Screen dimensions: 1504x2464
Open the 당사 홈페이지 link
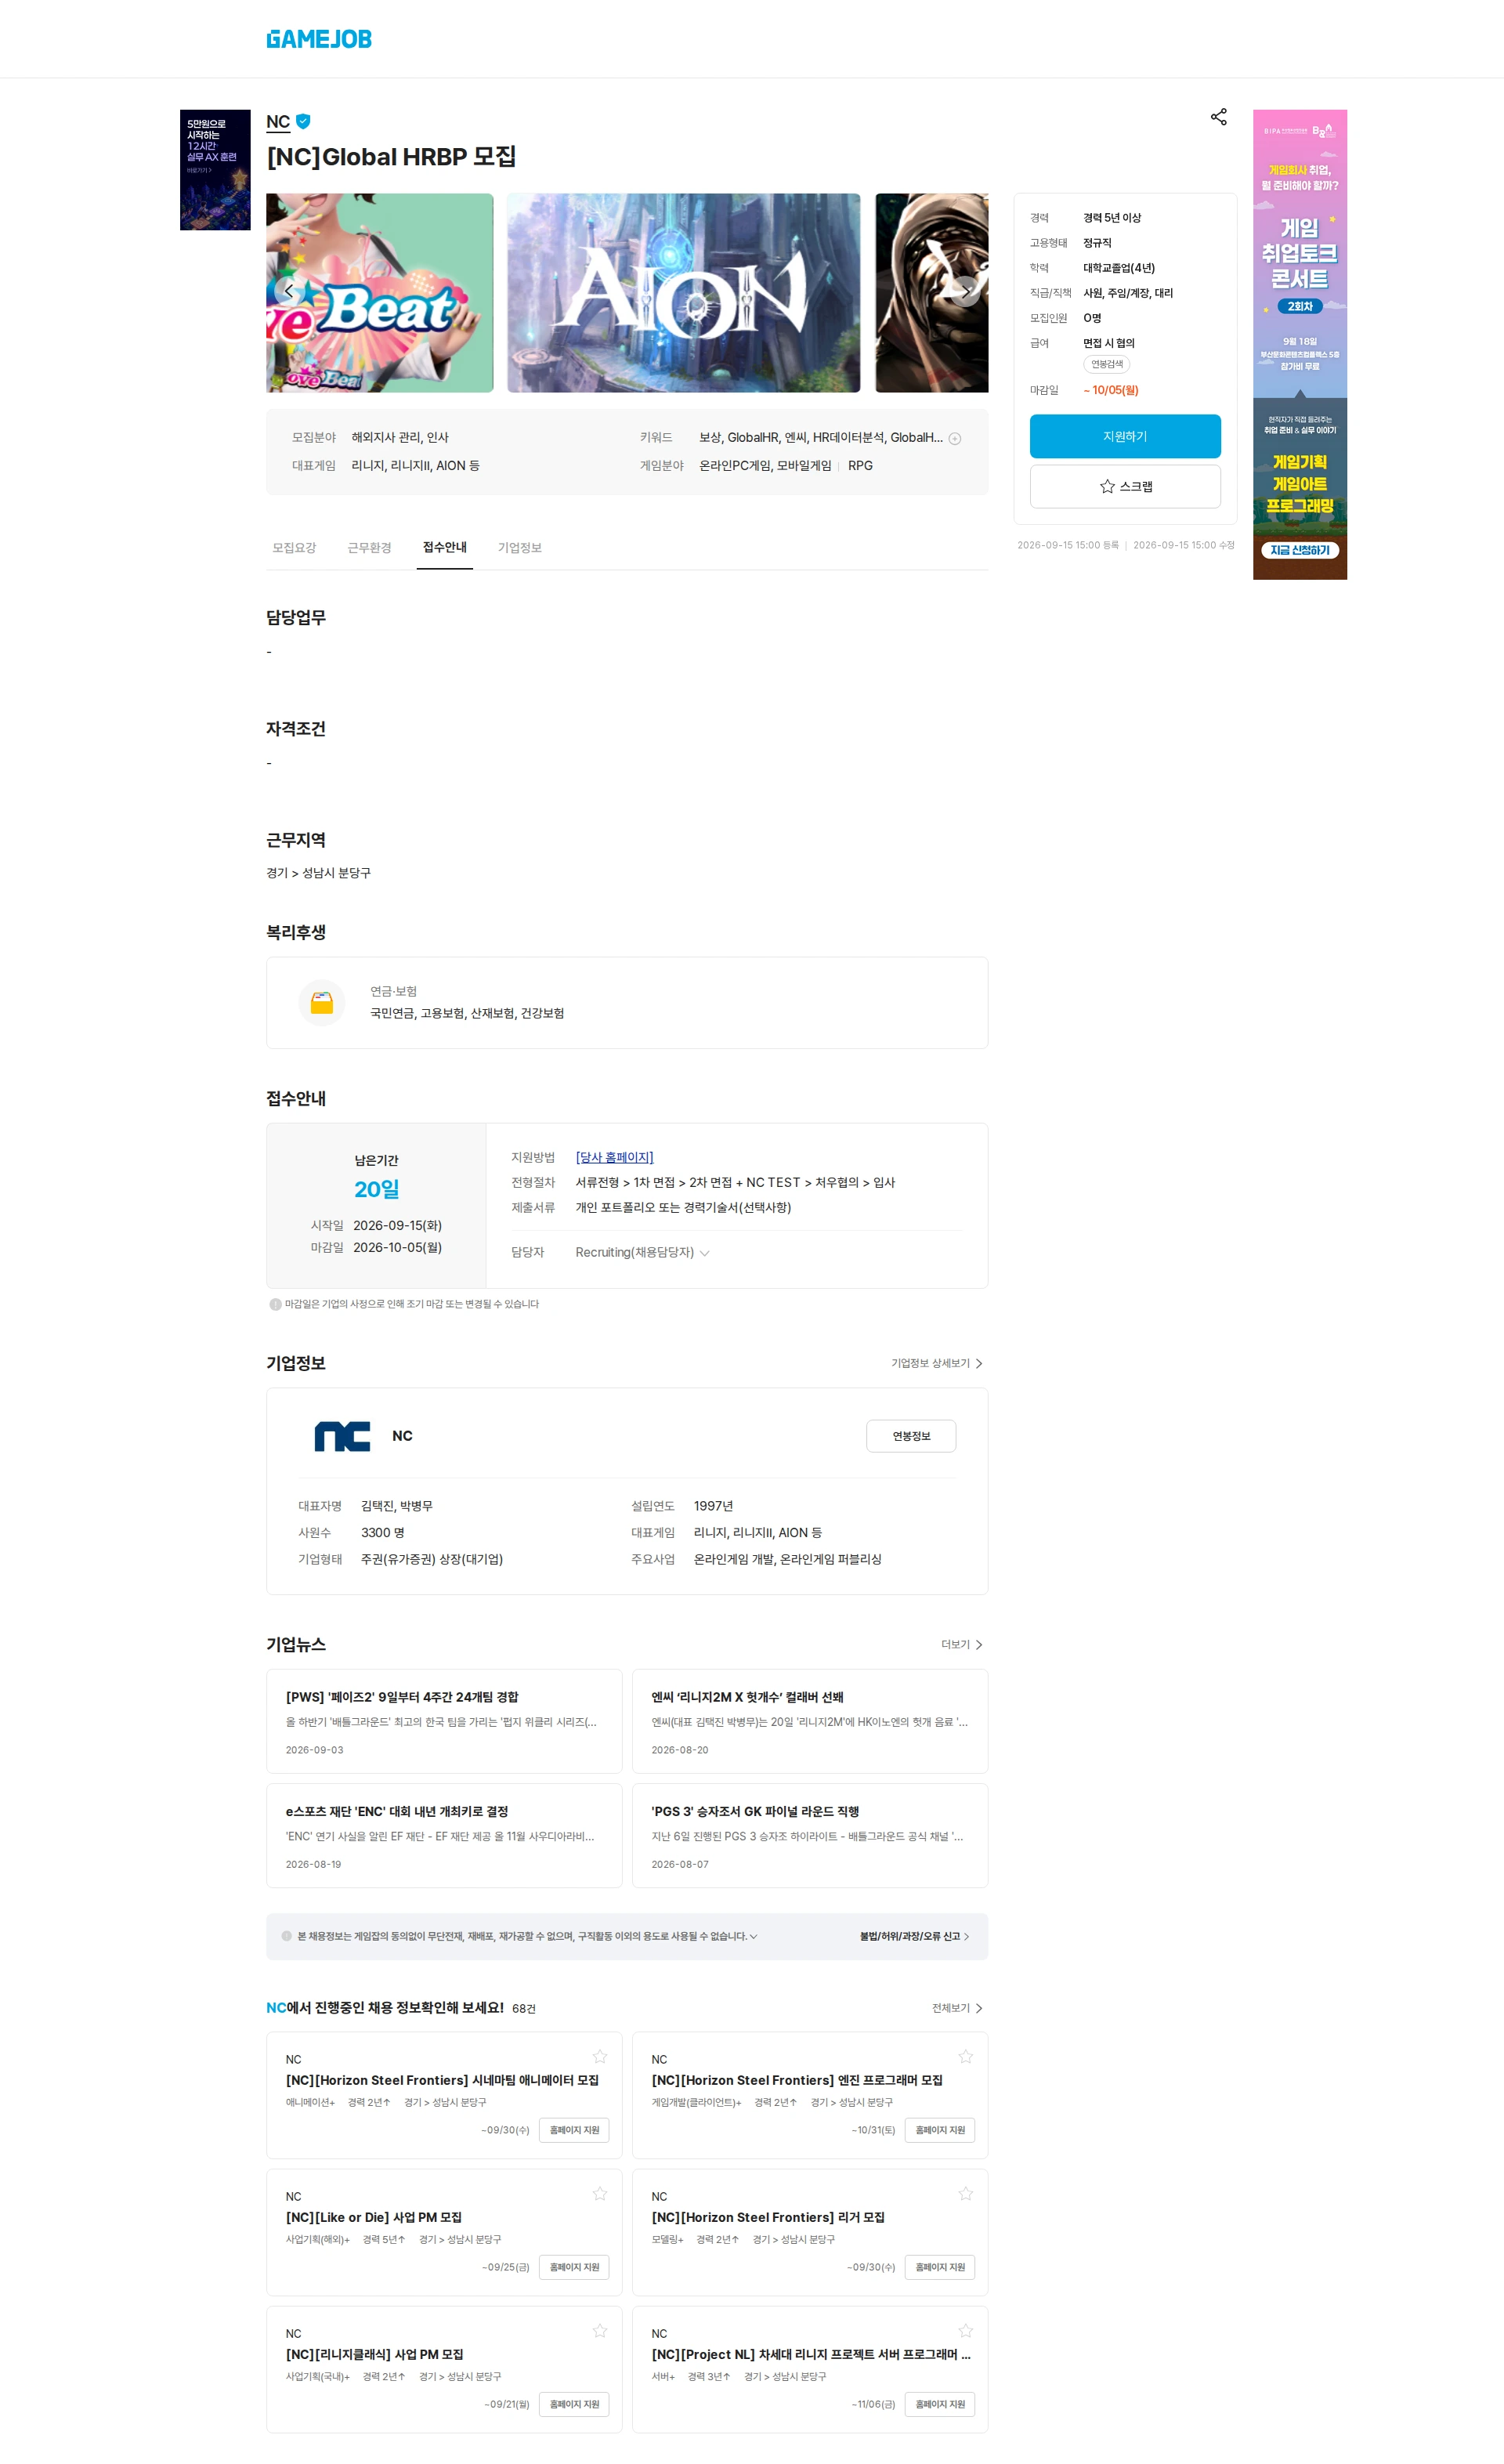click(614, 1157)
